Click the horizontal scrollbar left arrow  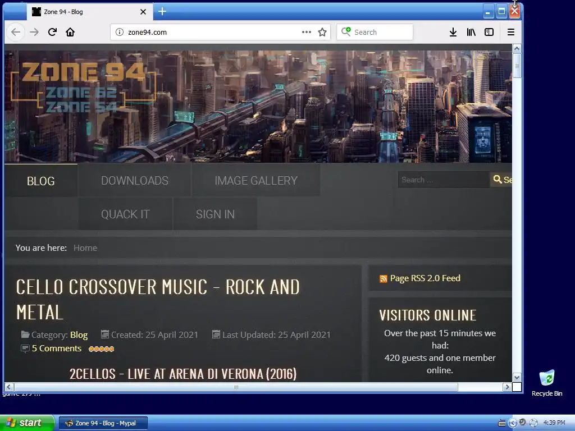(x=9, y=387)
